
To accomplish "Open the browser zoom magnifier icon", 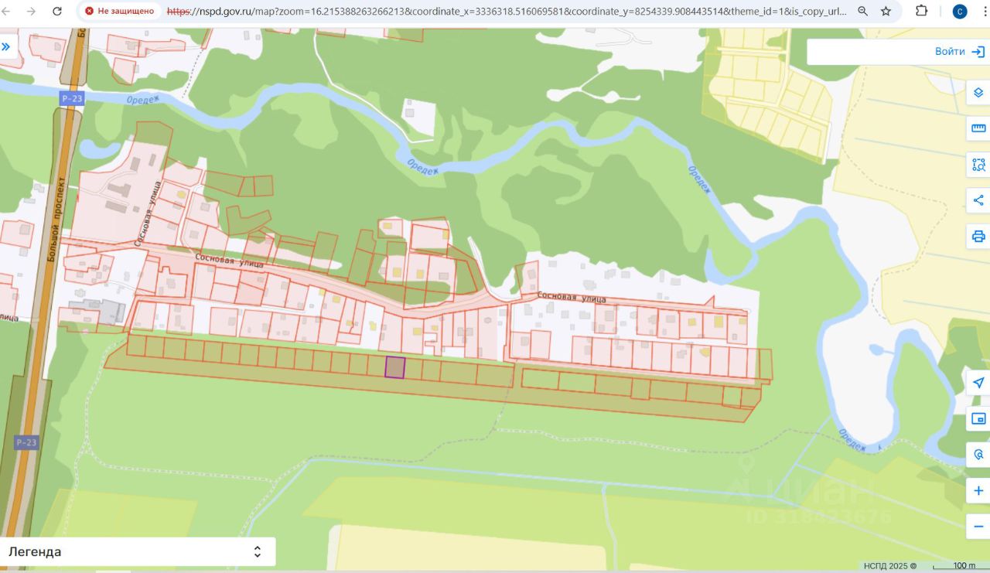I will (863, 12).
